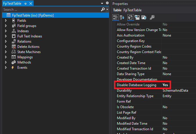Select the List Page Ref property

click(x=126, y=113)
